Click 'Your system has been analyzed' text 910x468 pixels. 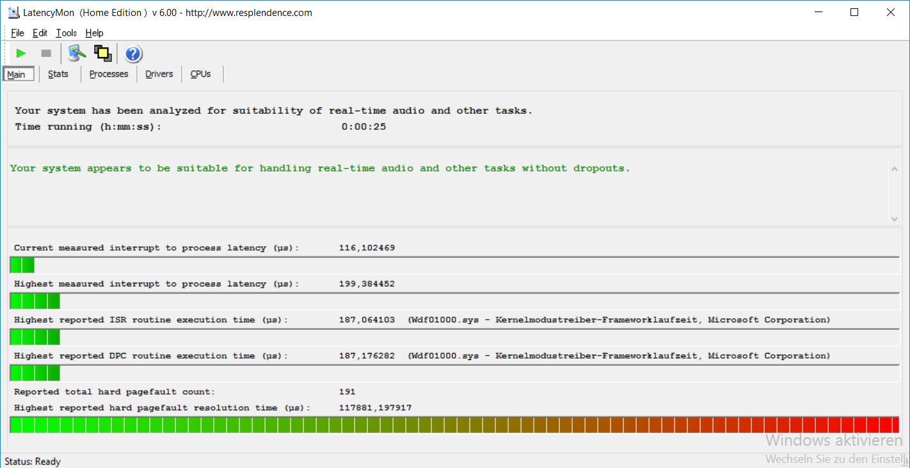[x=274, y=111]
